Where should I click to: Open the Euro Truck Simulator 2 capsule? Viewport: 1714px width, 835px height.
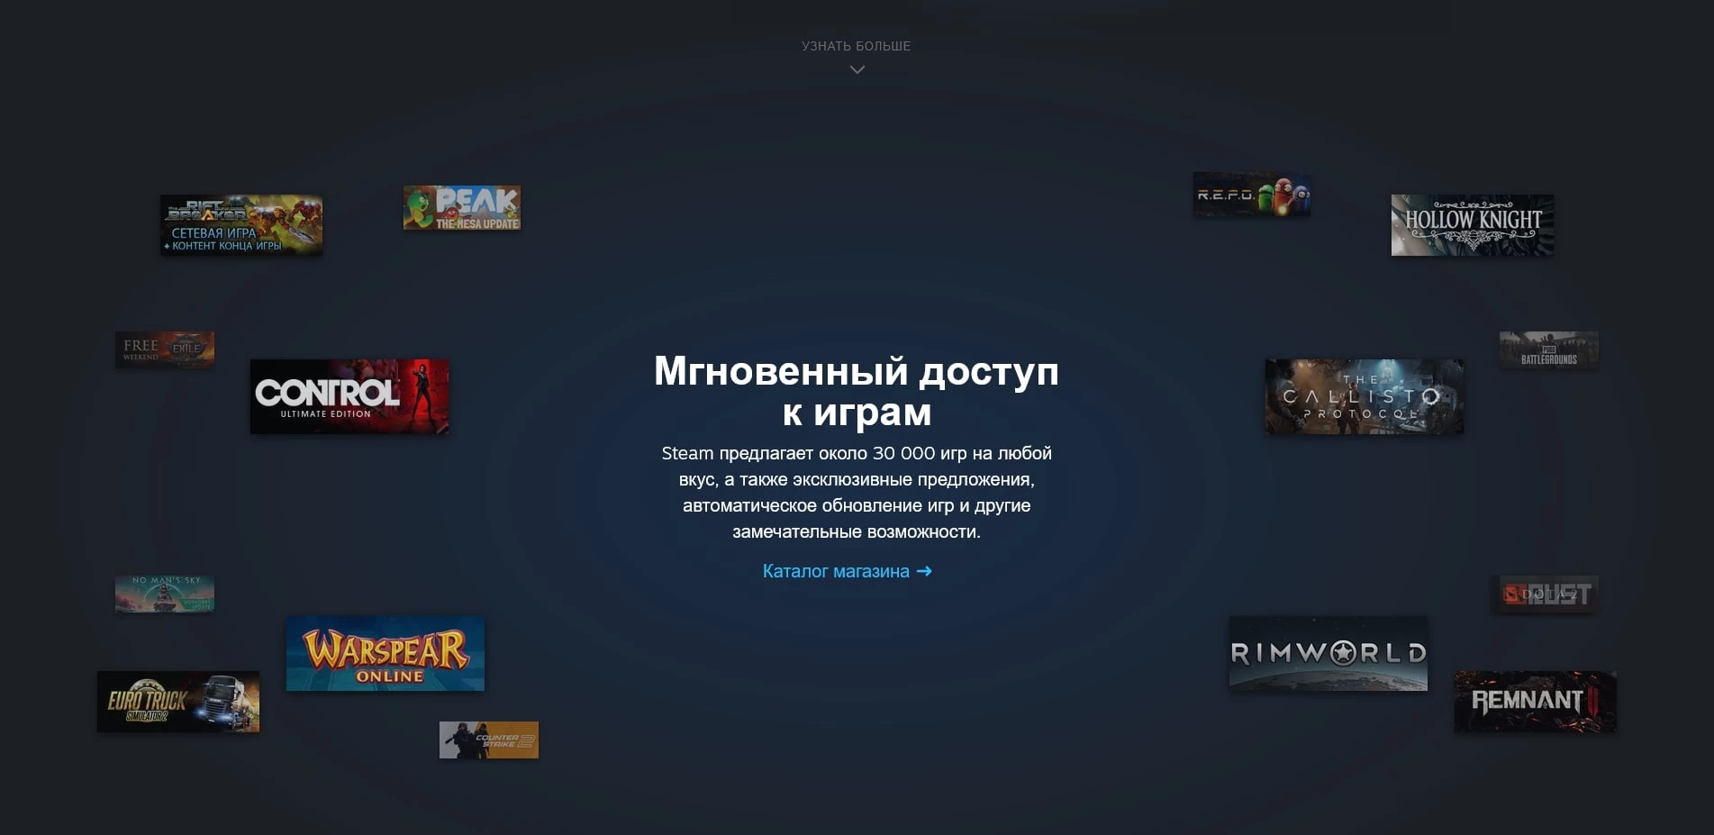pyautogui.click(x=177, y=703)
